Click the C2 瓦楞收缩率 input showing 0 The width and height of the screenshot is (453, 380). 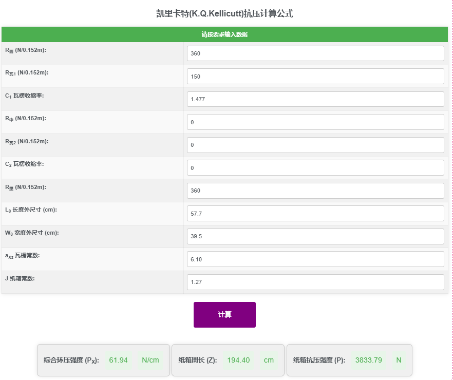tap(315, 167)
